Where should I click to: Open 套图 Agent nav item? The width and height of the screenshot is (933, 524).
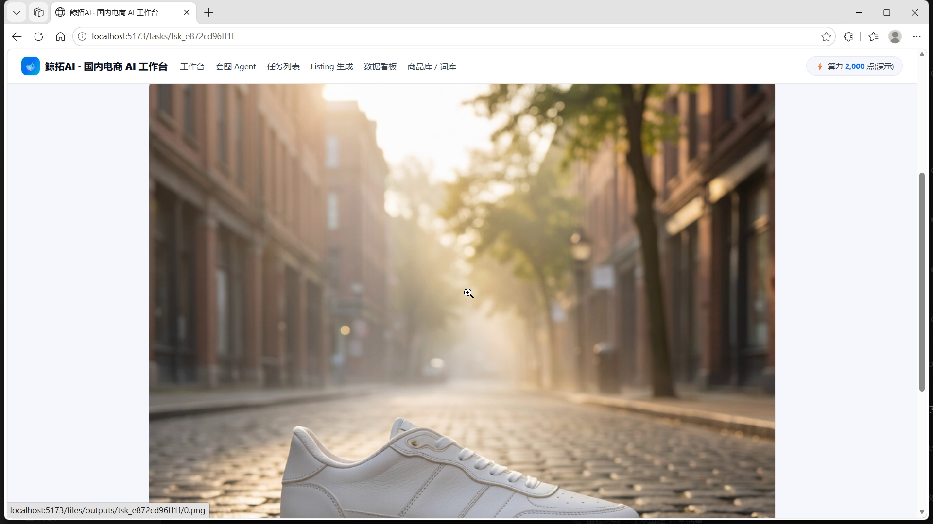click(236, 66)
